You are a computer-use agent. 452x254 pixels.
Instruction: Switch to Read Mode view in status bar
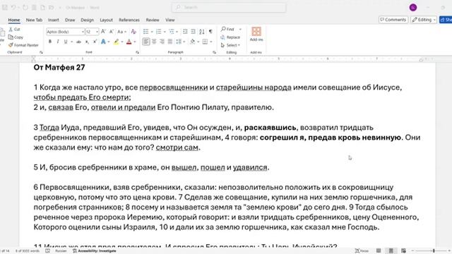379,251
